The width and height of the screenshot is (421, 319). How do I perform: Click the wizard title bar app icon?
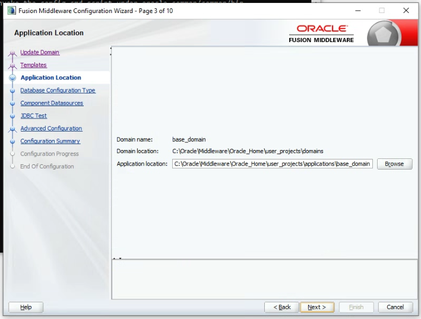point(11,11)
